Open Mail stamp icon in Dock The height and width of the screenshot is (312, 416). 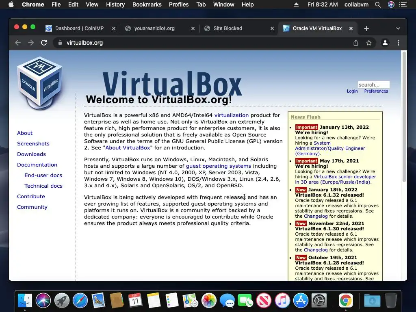(98, 301)
